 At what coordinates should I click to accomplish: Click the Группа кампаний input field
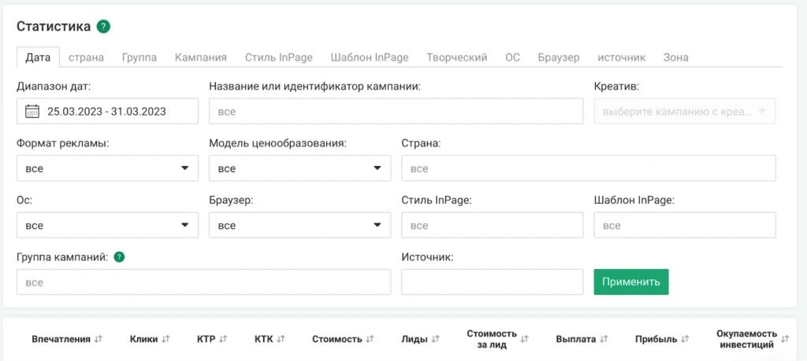coord(204,282)
